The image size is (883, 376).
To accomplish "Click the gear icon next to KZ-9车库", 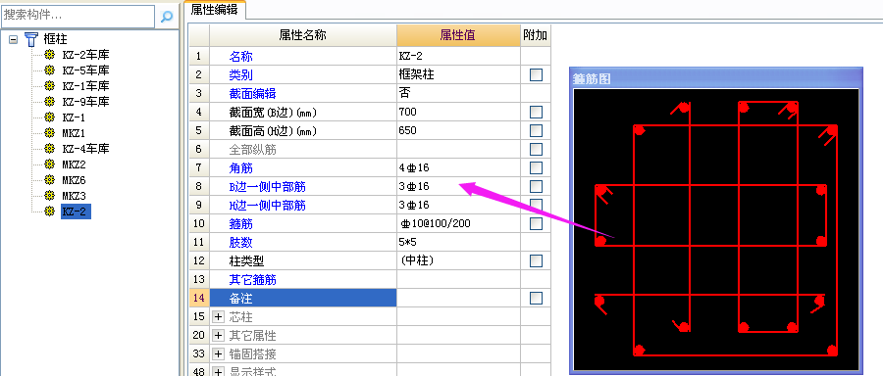I will (x=50, y=102).
